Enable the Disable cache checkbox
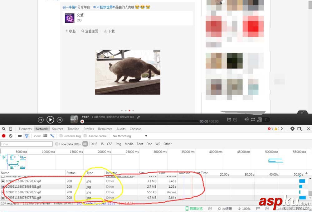Screen dimensions: 312x212 (x=85, y=136)
